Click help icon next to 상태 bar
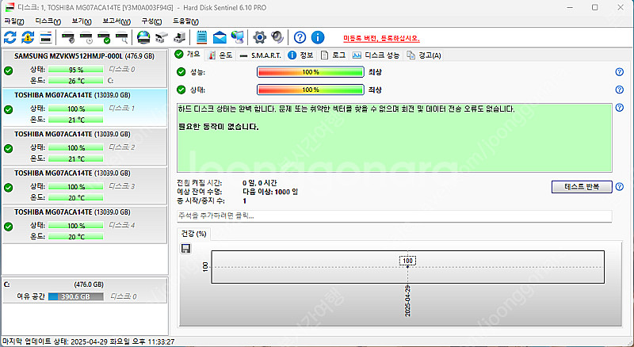 (619, 90)
